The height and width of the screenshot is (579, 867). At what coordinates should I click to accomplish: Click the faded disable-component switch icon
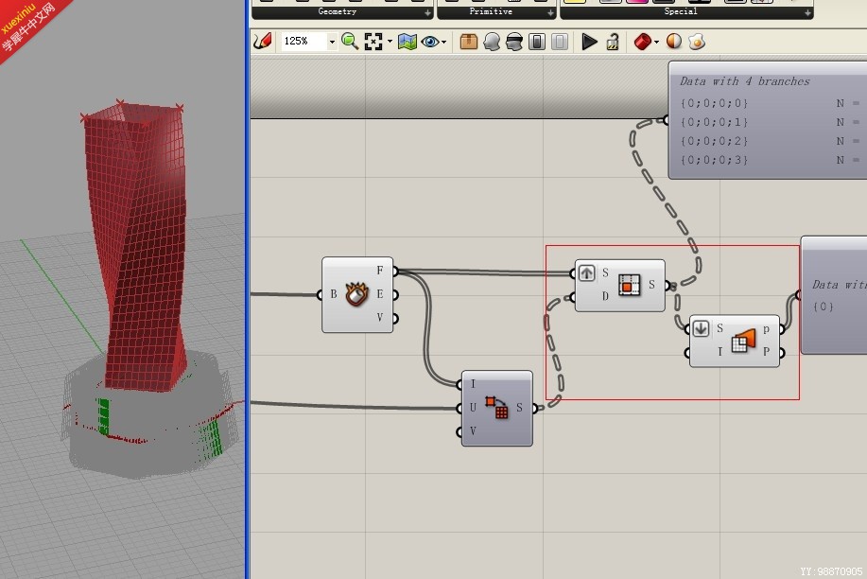tap(560, 42)
